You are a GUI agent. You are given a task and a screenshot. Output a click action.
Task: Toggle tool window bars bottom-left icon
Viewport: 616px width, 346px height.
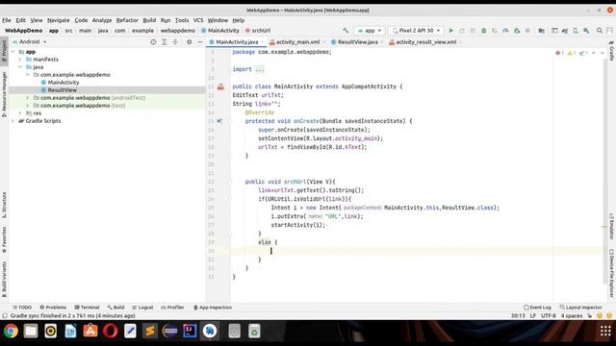click(x=5, y=316)
